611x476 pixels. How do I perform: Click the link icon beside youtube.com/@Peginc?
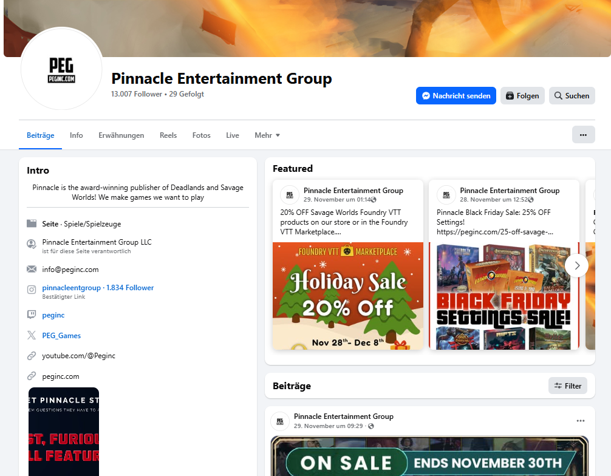tap(32, 355)
